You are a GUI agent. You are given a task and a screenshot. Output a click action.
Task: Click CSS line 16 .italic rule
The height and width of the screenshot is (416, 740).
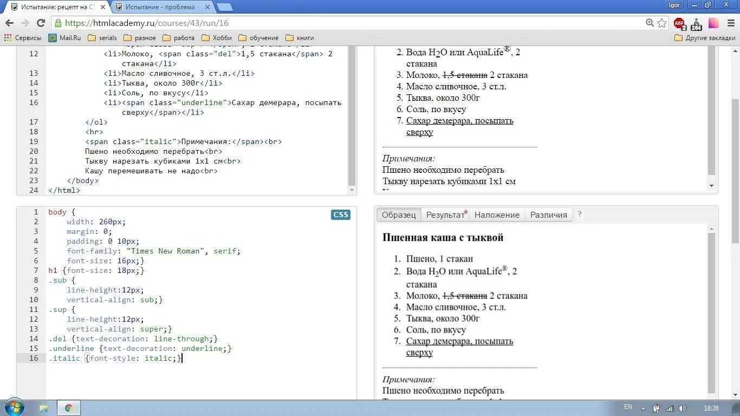(x=114, y=358)
